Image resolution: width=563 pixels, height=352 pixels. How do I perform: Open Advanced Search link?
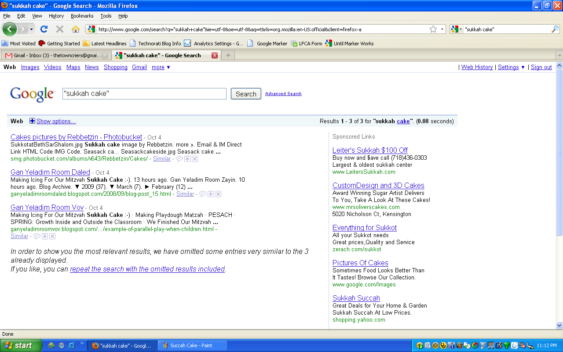coord(283,94)
